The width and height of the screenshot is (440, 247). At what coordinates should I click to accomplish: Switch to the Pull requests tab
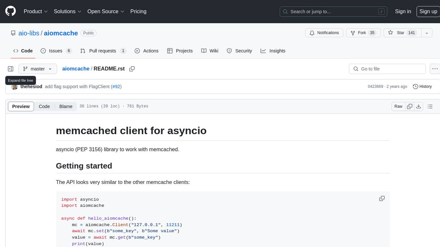click(x=103, y=51)
